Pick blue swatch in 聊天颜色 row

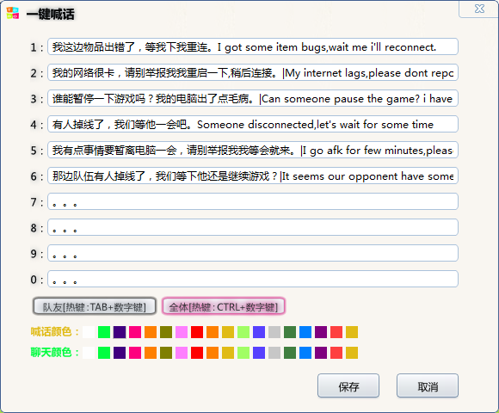(305, 353)
